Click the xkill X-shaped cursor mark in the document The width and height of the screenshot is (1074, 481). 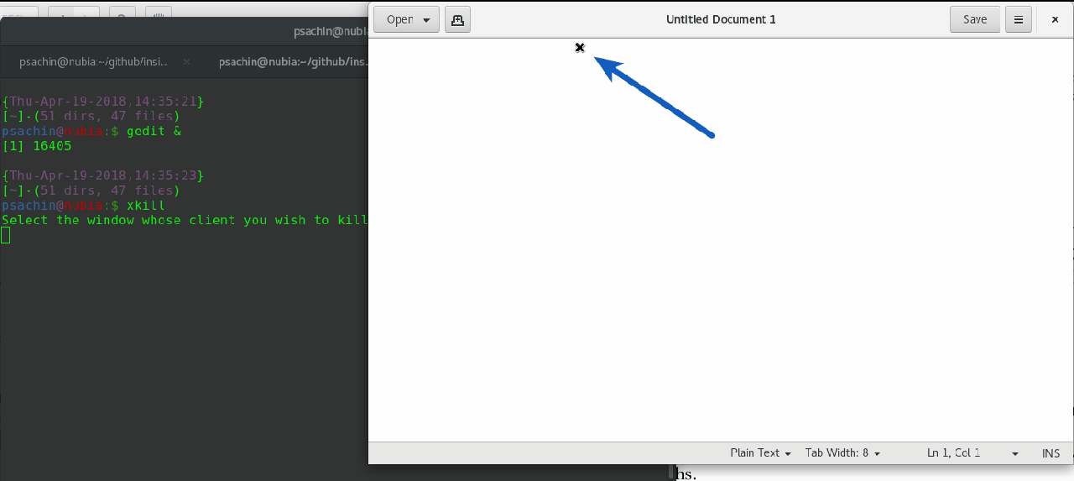pos(580,48)
